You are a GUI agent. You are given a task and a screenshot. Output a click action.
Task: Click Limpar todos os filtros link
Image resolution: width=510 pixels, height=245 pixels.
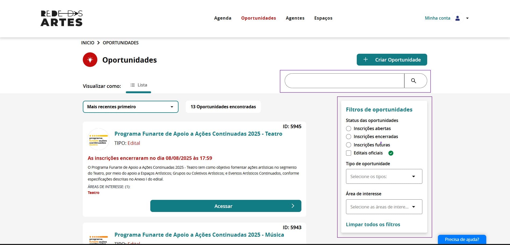click(373, 224)
